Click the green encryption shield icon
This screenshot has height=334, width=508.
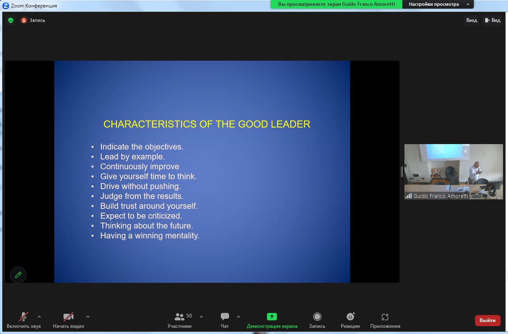[11, 20]
